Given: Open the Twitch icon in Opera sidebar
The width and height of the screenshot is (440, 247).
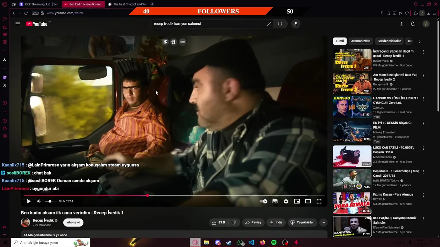Looking at the screenshot, I should (x=4, y=78).
